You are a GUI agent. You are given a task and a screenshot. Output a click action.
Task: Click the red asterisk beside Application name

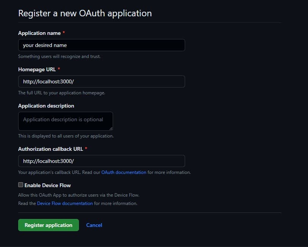[64, 32]
